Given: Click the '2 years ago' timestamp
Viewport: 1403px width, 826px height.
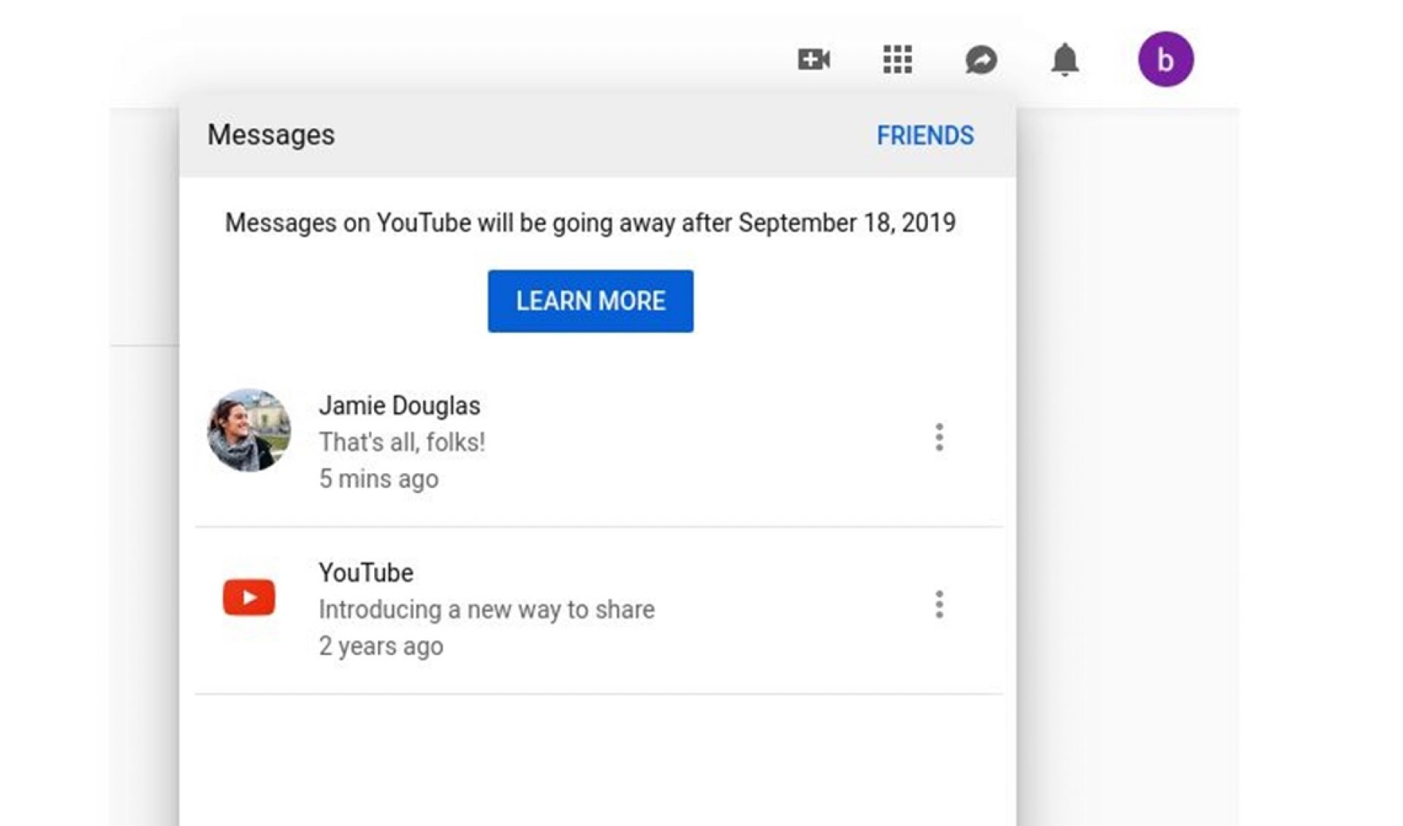Looking at the screenshot, I should point(380,645).
